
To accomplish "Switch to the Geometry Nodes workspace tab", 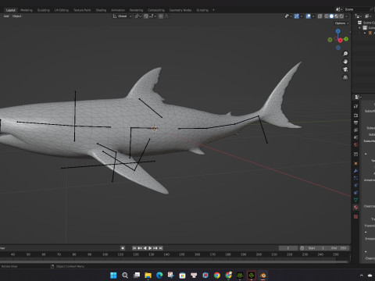I will coord(180,10).
